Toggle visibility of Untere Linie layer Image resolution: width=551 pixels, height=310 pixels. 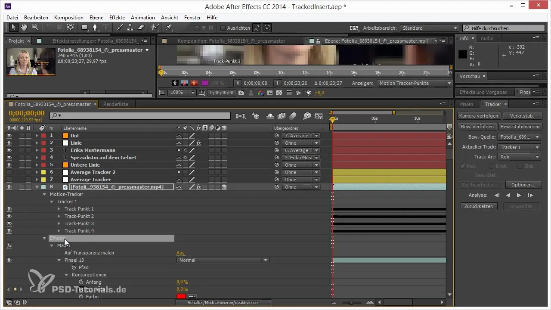[9, 165]
